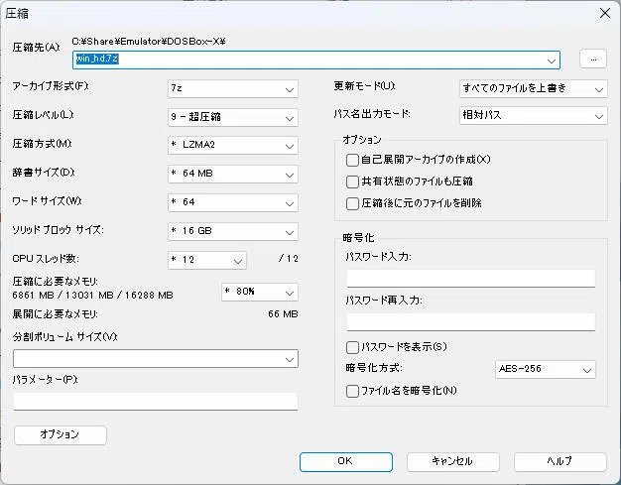Enable ファイル名を暗号化 checkbox
Viewport: 621px width, 485px height.
[352, 391]
